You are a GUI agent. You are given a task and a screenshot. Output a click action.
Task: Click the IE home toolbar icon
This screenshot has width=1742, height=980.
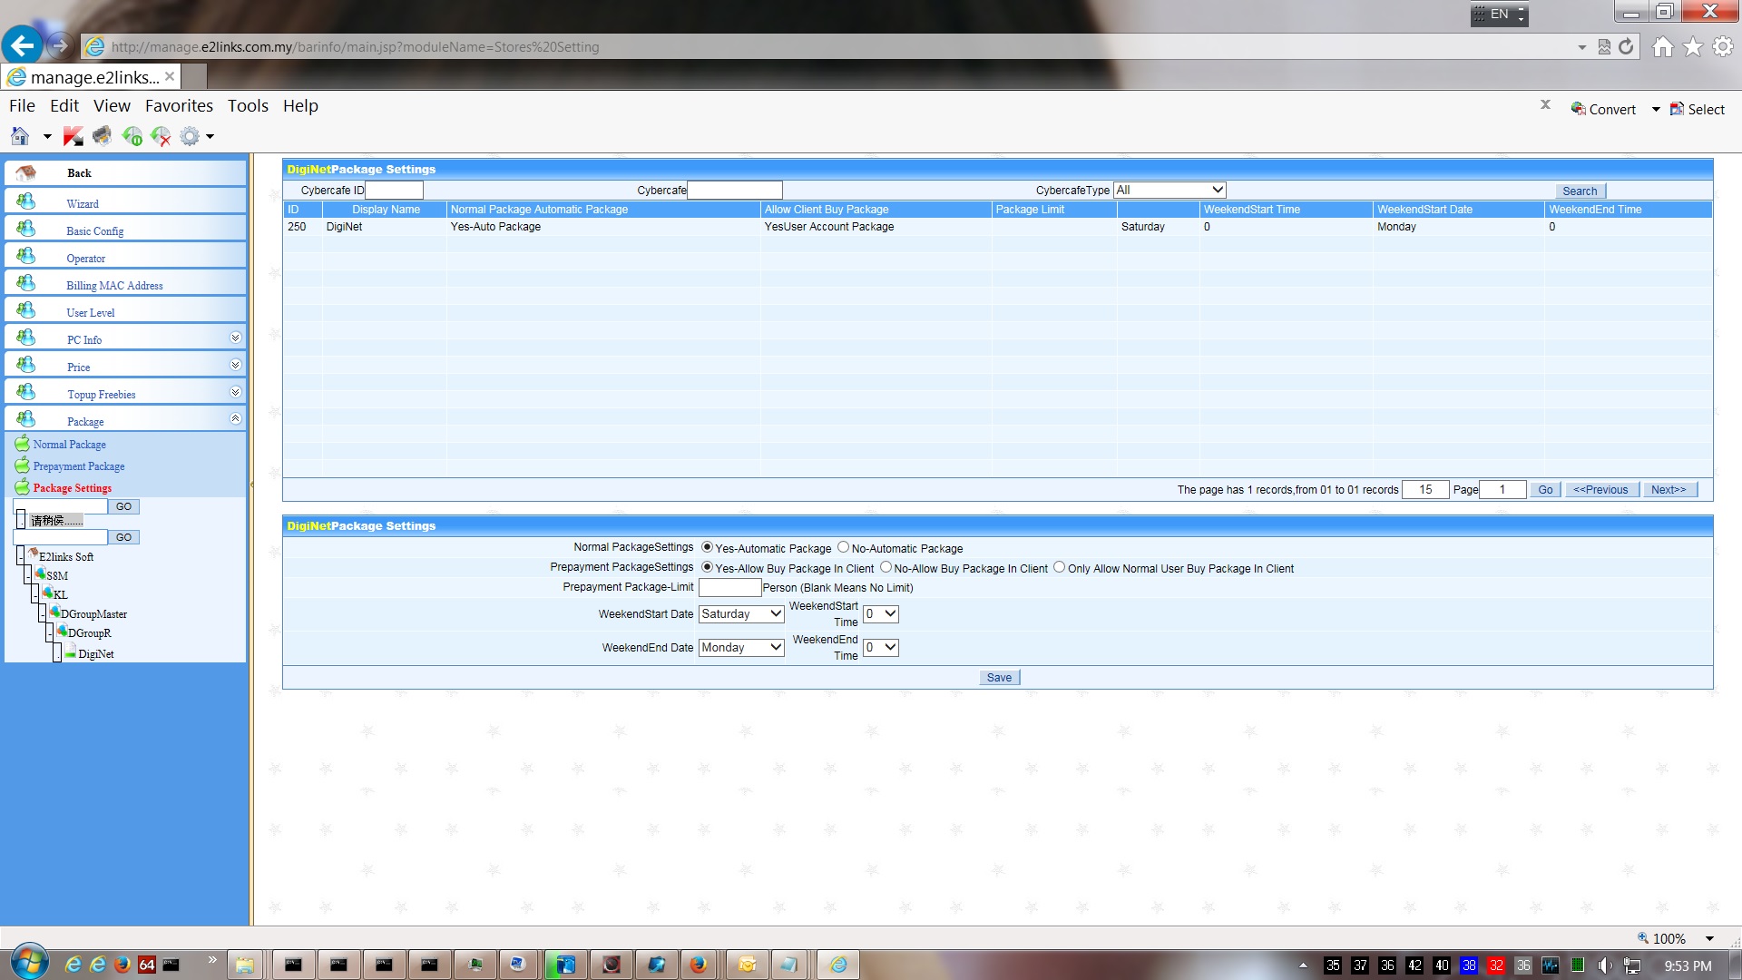(20, 136)
